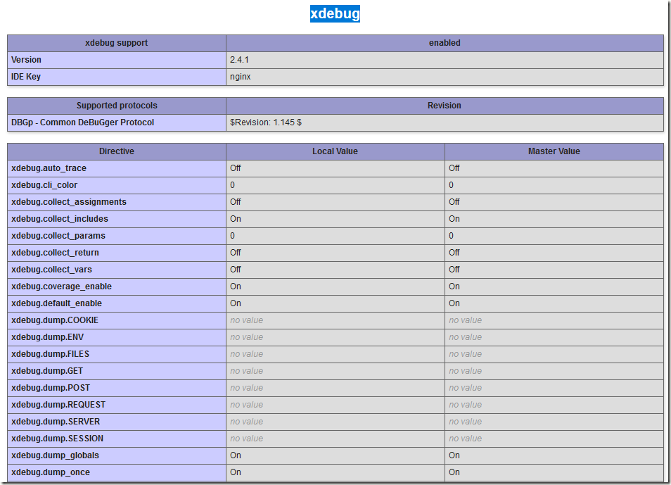671x485 pixels.
Task: Click the Revision header cell
Action: click(445, 106)
